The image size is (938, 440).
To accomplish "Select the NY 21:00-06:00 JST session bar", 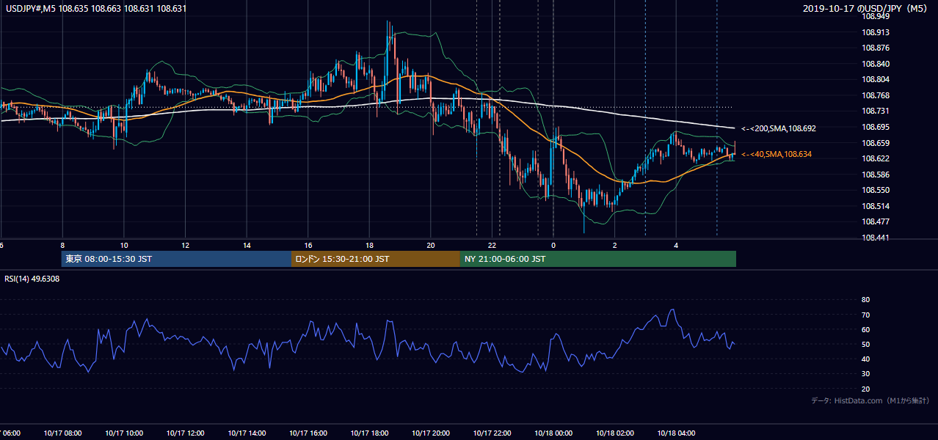I will 598,259.
